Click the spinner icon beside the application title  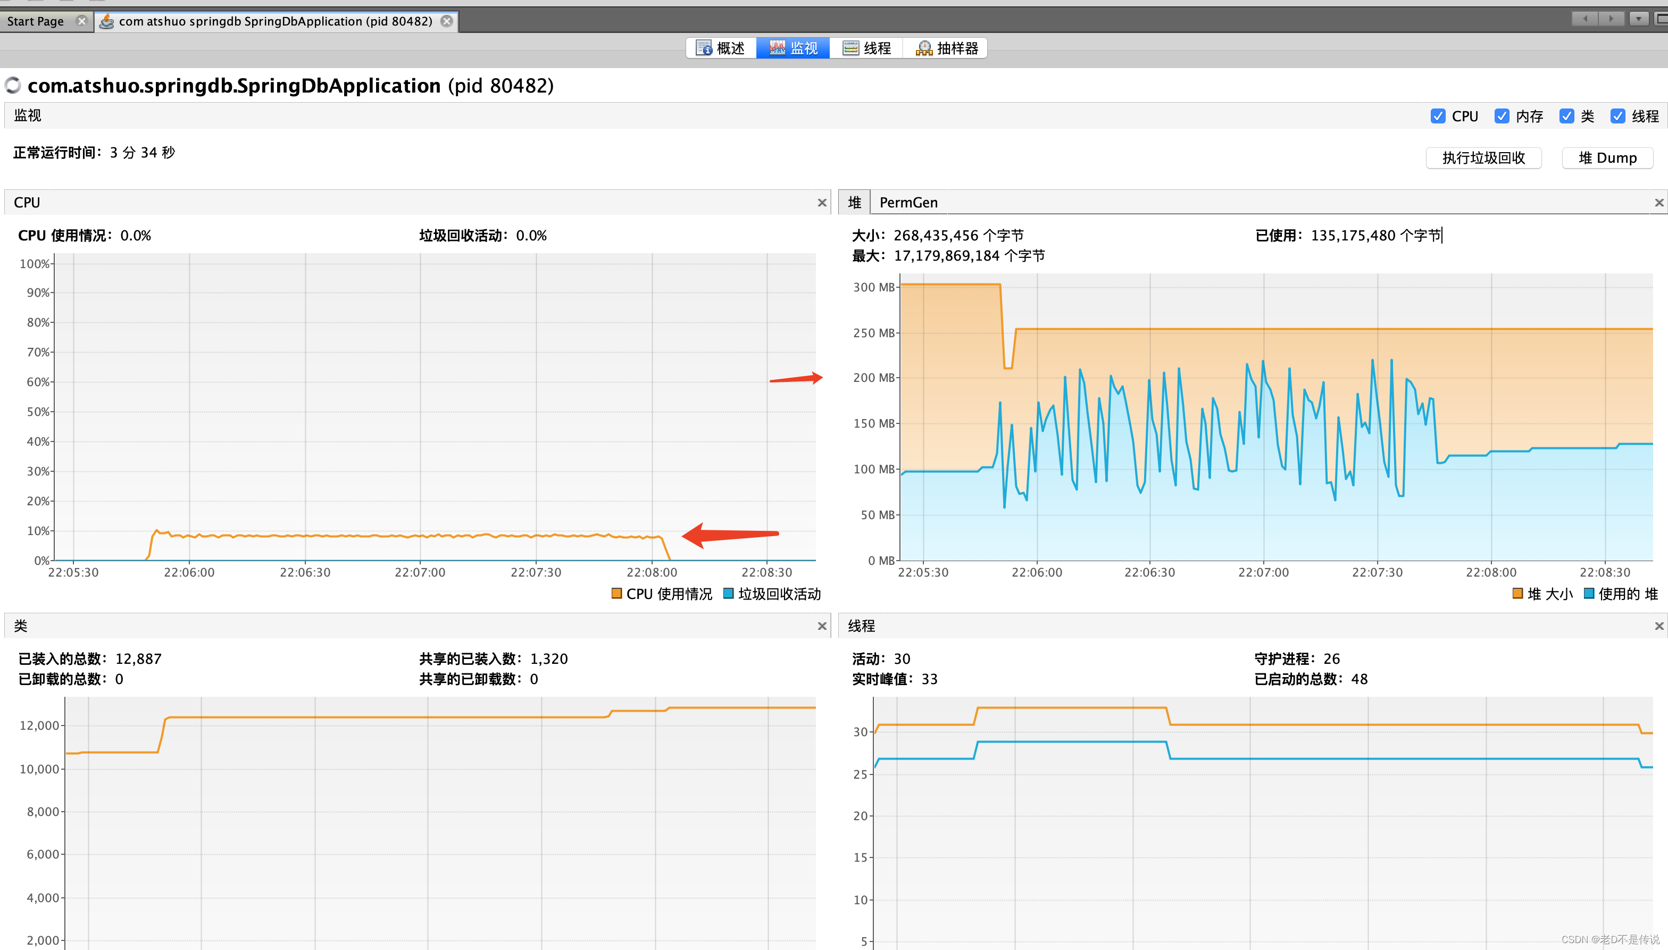13,86
